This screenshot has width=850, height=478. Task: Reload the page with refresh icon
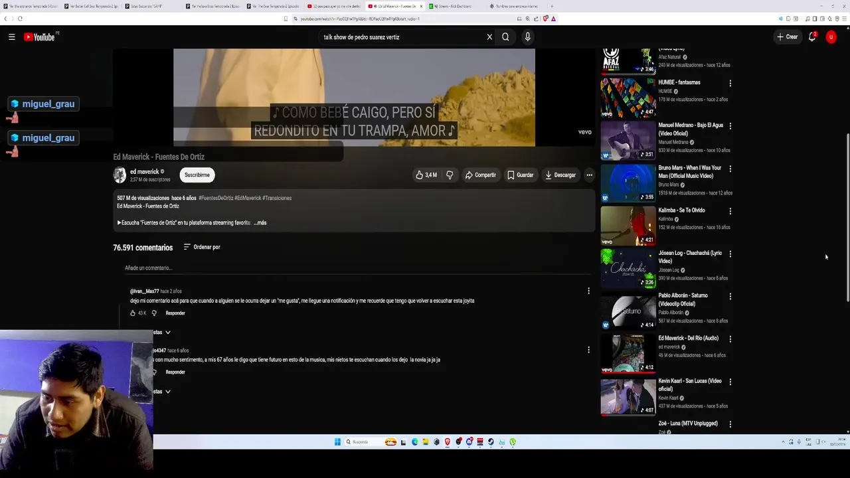(x=20, y=19)
